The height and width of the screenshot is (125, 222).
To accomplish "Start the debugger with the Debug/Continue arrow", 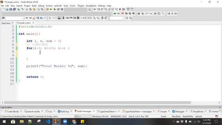I will click(x=95, y=9).
